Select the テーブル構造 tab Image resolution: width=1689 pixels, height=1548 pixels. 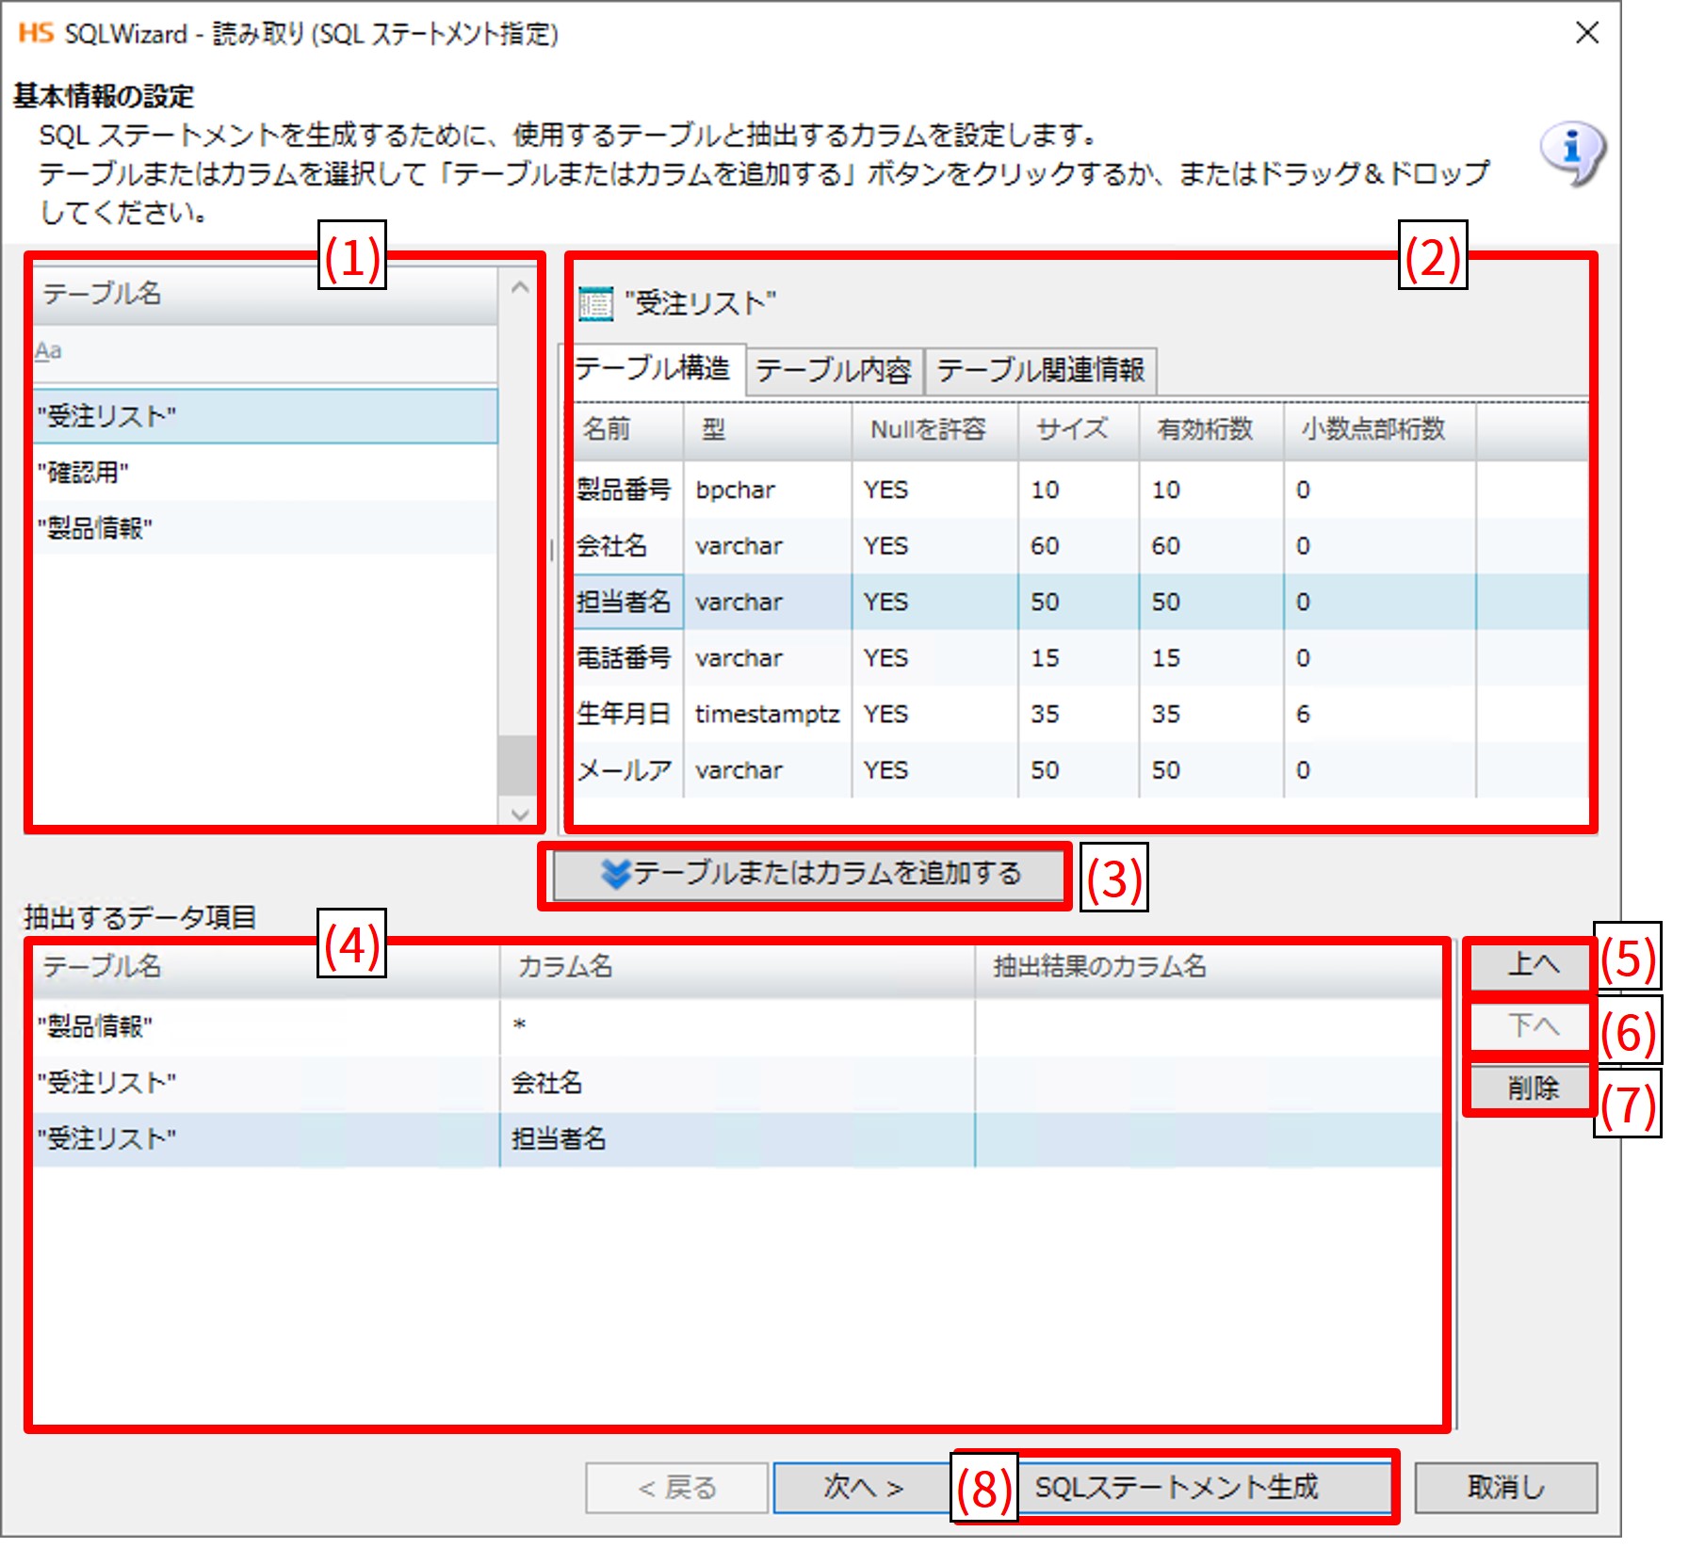[x=653, y=368]
